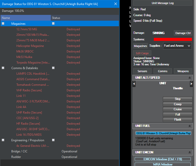Open the Comms window
Screen dimensions: 196x166
click(x=163, y=71)
